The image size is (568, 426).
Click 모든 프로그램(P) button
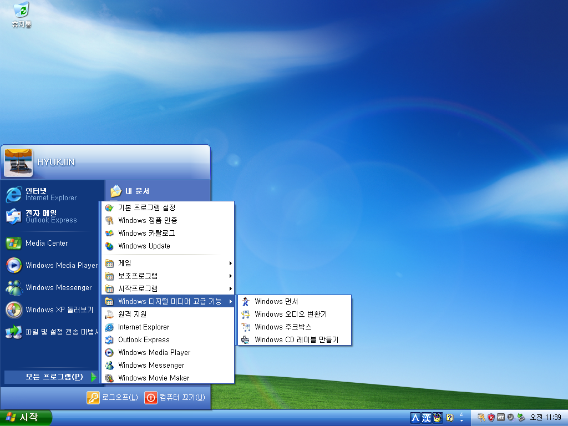tap(50, 377)
